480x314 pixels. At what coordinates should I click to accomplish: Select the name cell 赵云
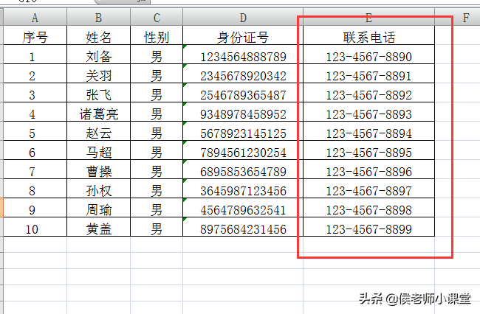click(x=98, y=131)
